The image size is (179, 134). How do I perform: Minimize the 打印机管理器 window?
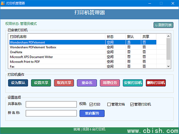tap(150, 3)
